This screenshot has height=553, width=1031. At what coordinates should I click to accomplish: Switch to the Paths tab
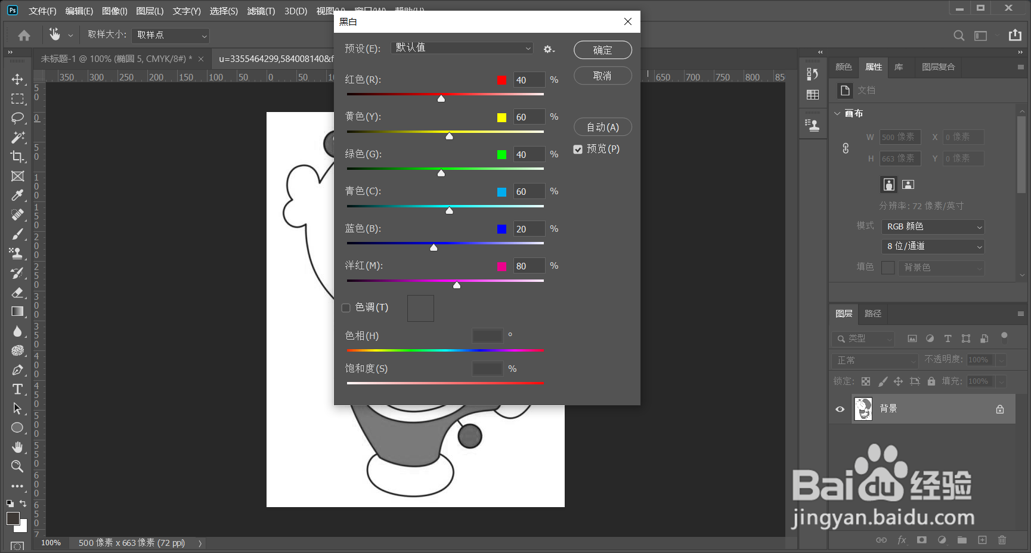coord(873,313)
